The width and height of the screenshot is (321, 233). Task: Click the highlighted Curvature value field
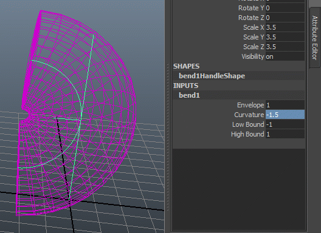click(285, 115)
